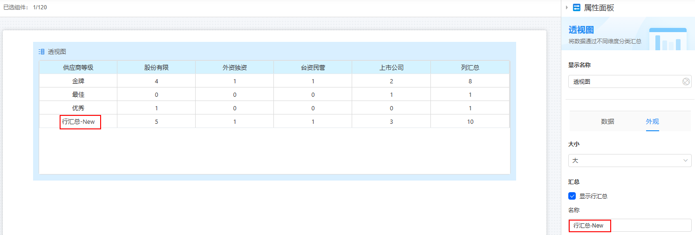Click the 透视图 heading in the property panel

pyautogui.click(x=581, y=30)
